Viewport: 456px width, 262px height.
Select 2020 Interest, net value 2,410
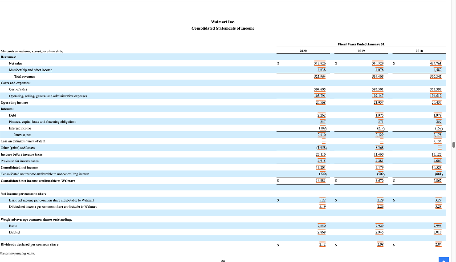322,135
